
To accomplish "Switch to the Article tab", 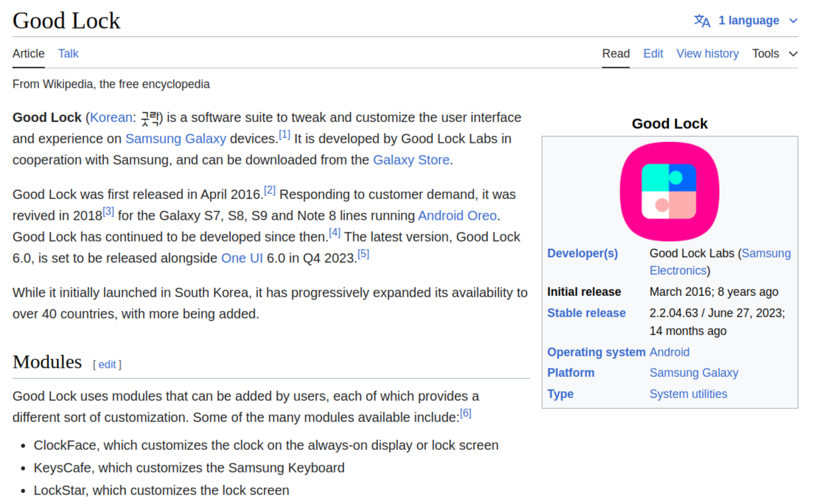I will pyautogui.click(x=29, y=54).
